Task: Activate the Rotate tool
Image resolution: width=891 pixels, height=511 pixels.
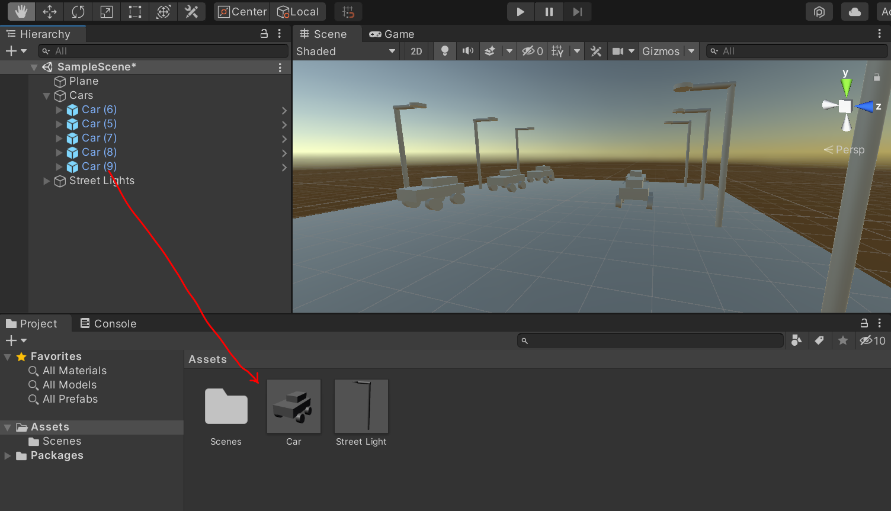Action: [78, 11]
